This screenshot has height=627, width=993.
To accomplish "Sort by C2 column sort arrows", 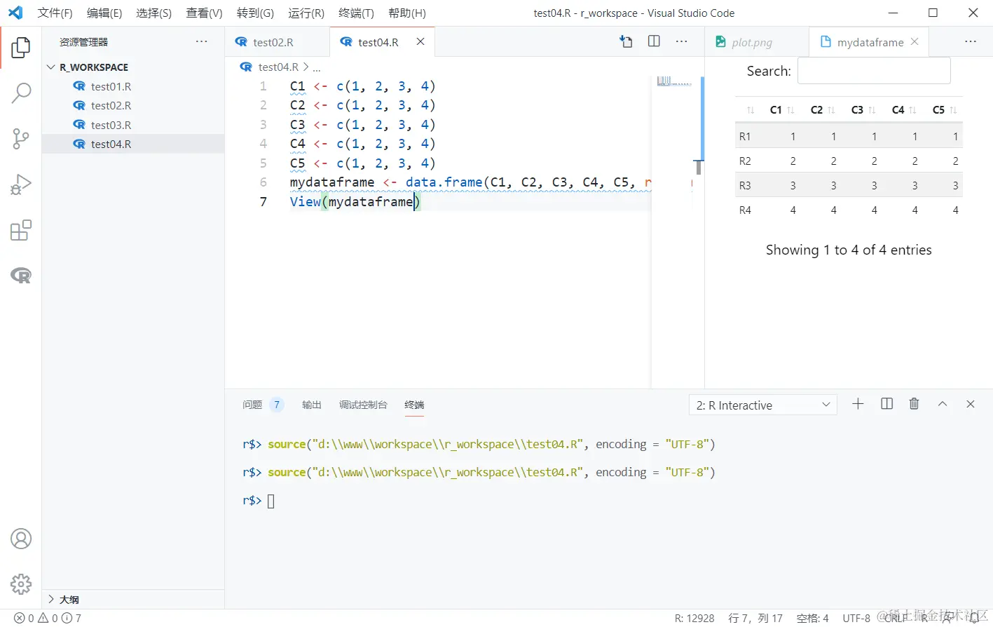I will tap(832, 110).
